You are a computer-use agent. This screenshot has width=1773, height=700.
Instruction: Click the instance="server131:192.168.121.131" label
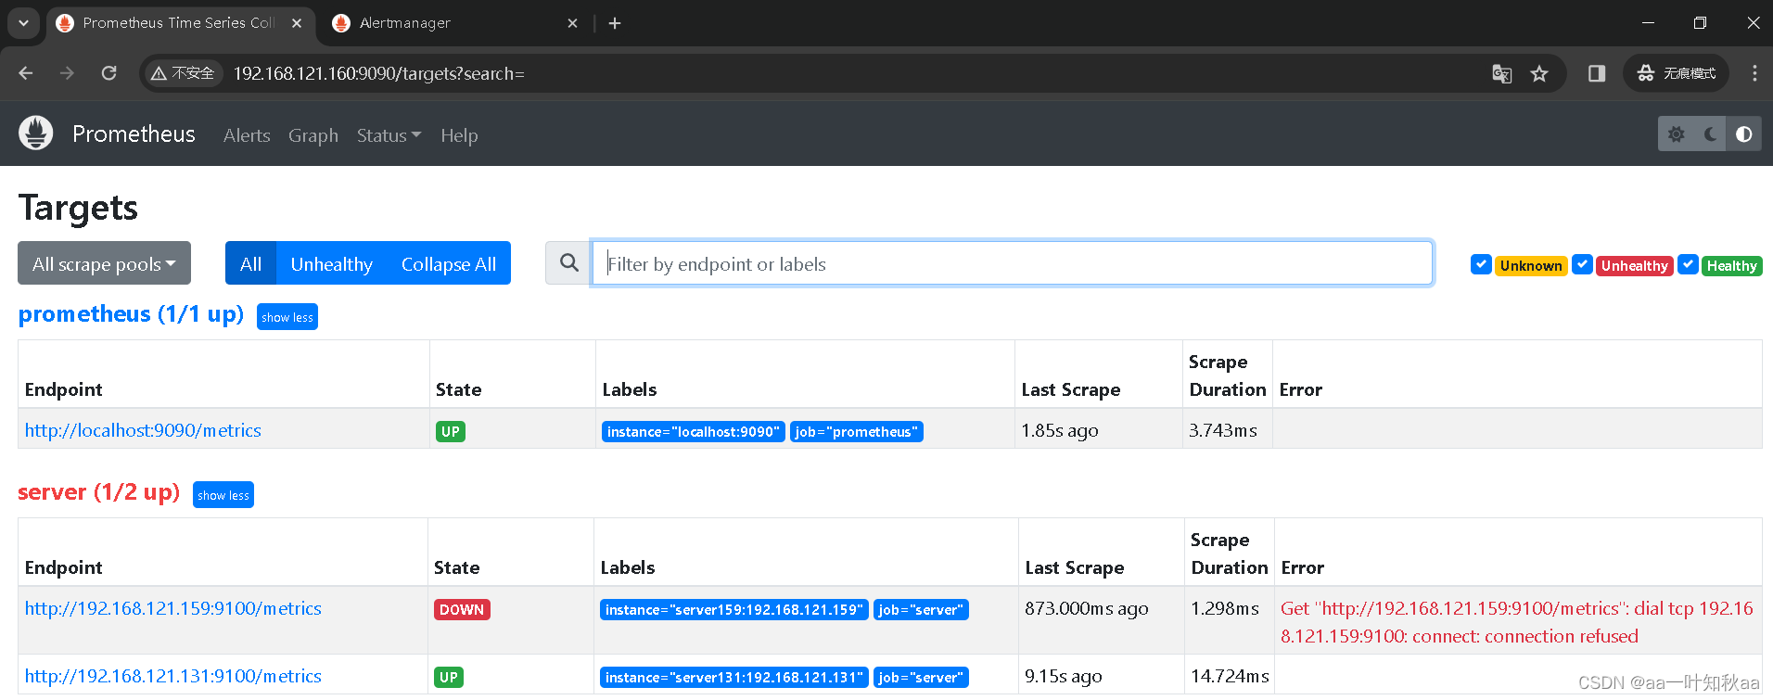click(733, 677)
